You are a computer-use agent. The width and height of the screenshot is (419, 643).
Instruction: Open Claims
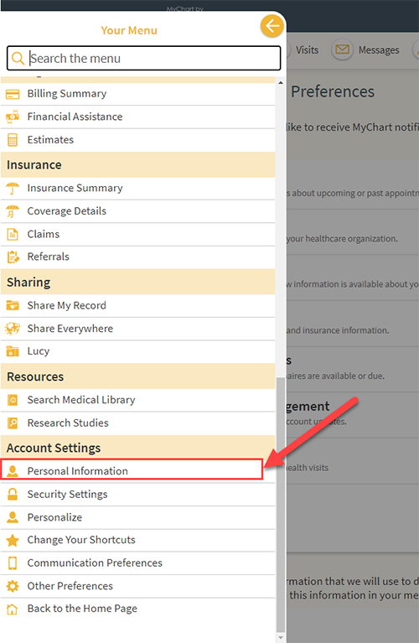pos(137,234)
